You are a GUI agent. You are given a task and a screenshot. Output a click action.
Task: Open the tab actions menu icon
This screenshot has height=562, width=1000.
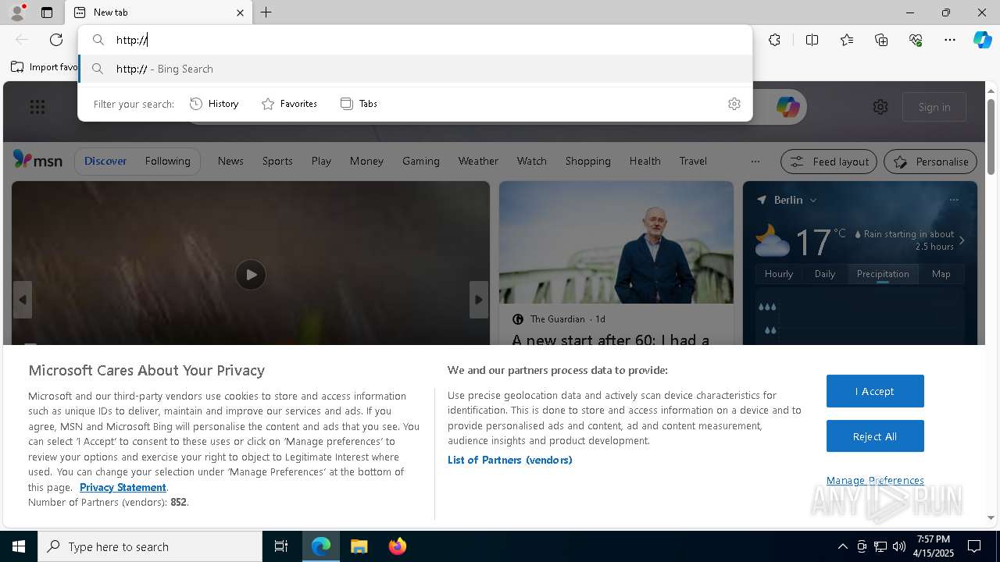[47, 12]
